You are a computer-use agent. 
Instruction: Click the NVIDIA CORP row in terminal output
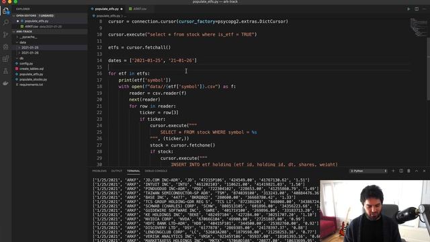[200, 219]
